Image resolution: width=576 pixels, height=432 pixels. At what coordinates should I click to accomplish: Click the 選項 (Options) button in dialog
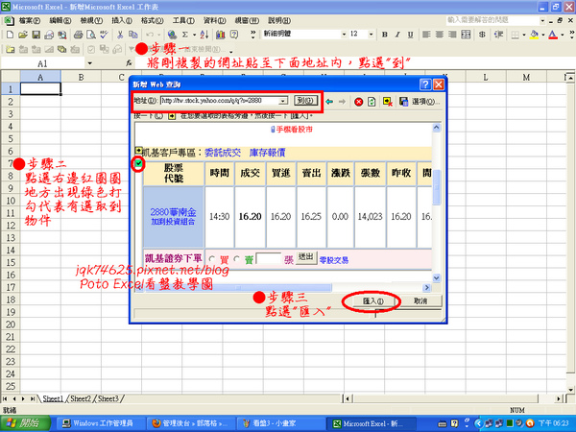(x=425, y=102)
